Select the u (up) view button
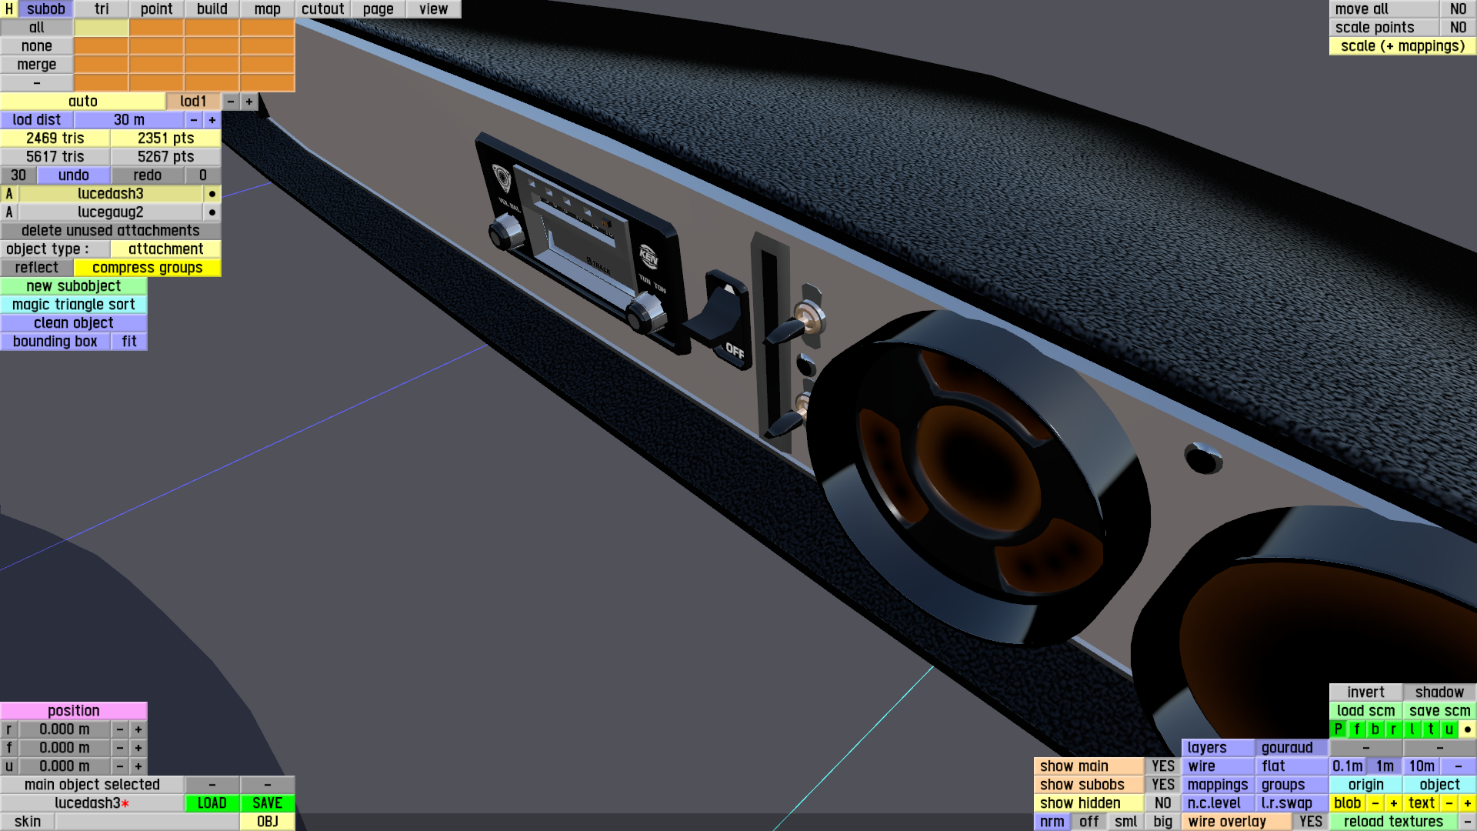Image resolution: width=1477 pixels, height=831 pixels. (x=1449, y=729)
